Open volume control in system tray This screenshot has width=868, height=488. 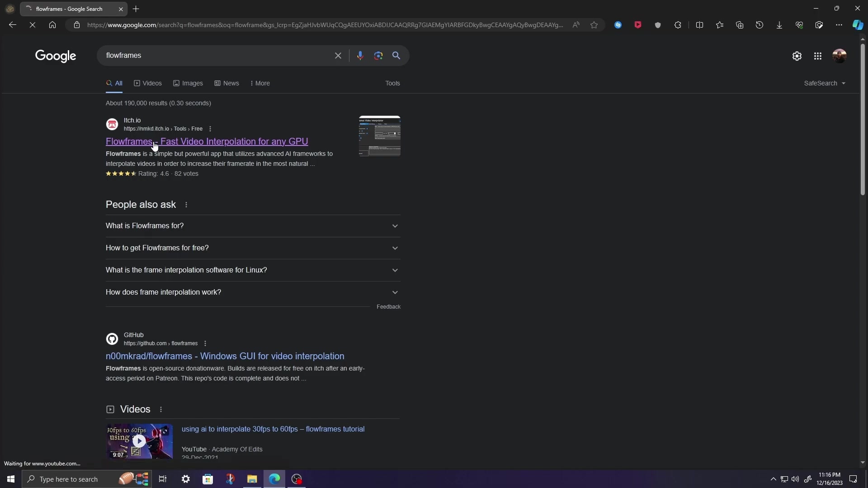pos(795,479)
